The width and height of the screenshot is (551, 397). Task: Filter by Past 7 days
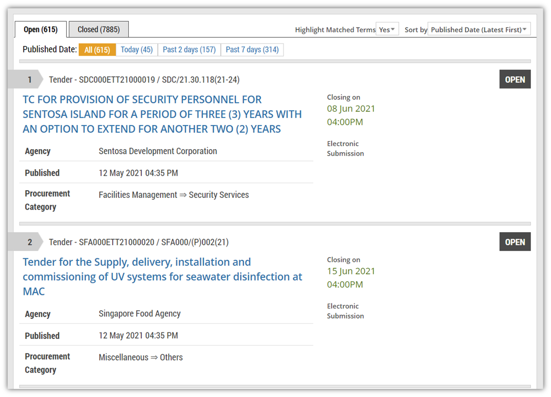(x=252, y=49)
